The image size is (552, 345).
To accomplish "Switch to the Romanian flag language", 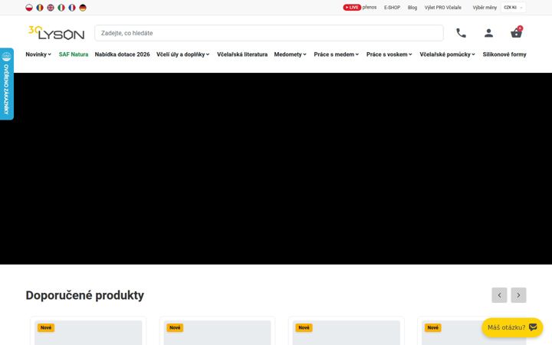I will coord(40,8).
